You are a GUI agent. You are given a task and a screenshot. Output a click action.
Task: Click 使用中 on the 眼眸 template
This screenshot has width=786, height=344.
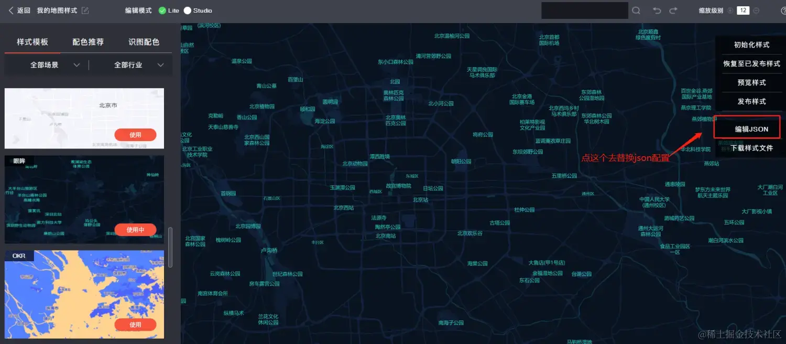pyautogui.click(x=135, y=230)
